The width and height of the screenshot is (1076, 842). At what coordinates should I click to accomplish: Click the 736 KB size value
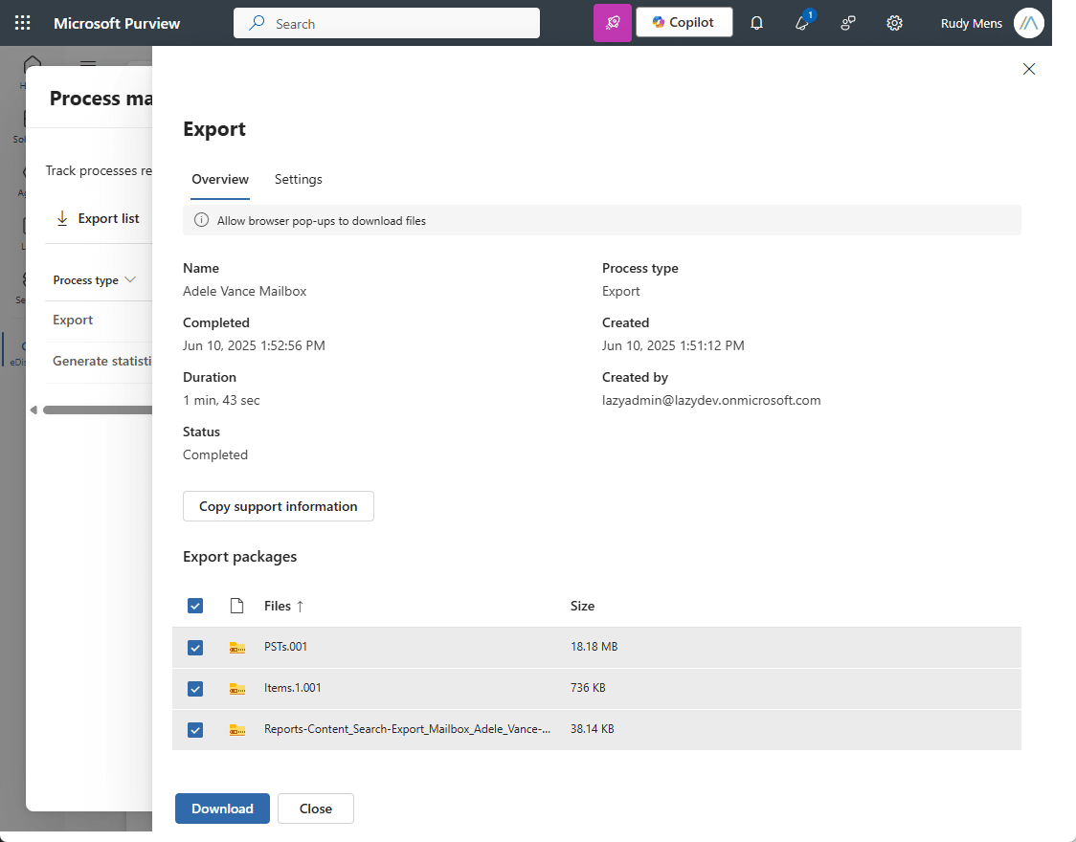tap(588, 688)
